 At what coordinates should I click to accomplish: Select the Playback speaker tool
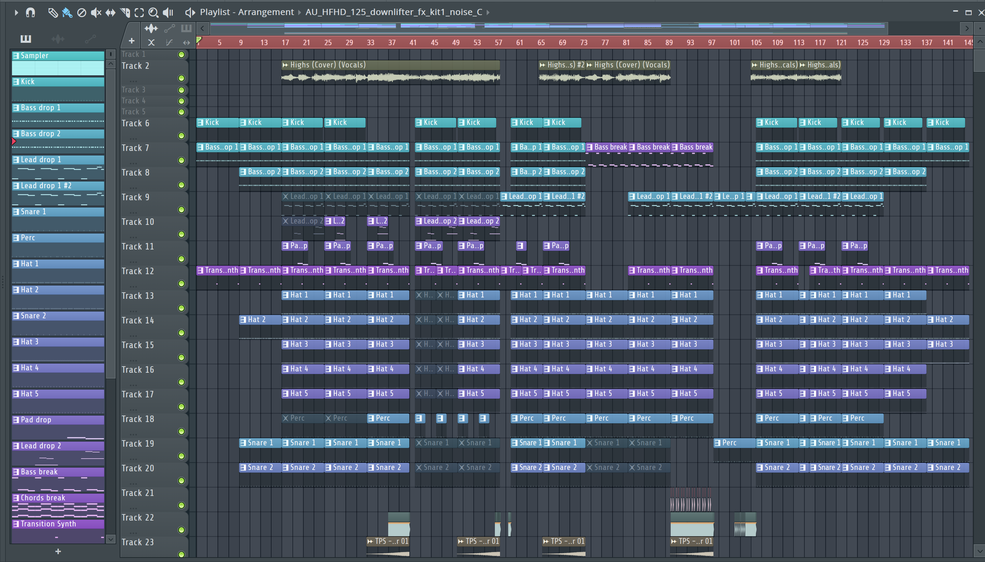[x=168, y=13]
